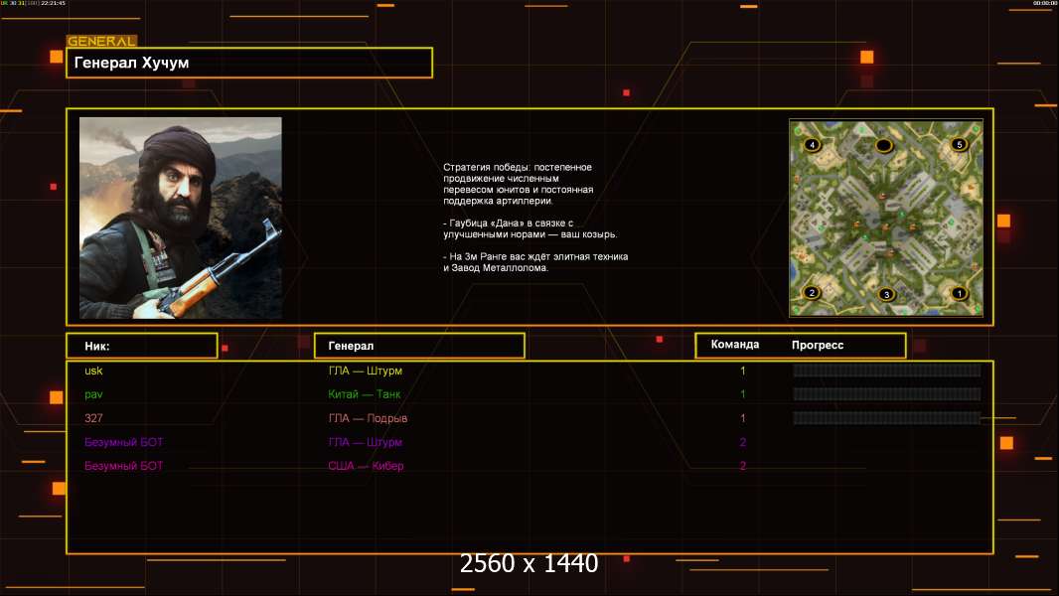
Task: Click the 'Прогресс' column header
Action: (x=818, y=345)
